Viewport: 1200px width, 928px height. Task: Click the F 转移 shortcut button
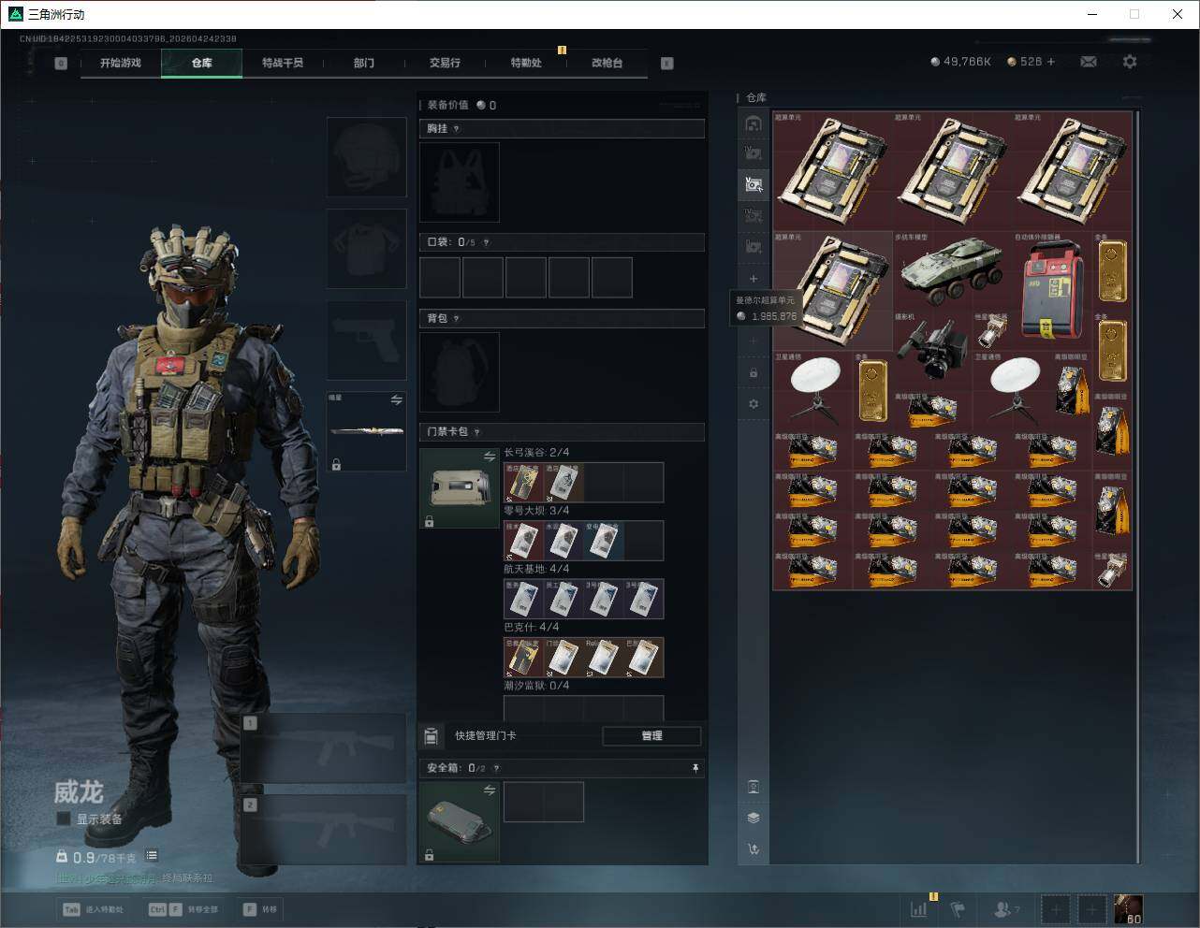(x=260, y=909)
